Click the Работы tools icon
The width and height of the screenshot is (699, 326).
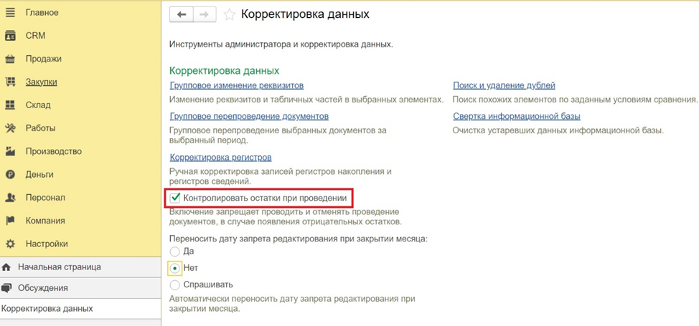10,128
